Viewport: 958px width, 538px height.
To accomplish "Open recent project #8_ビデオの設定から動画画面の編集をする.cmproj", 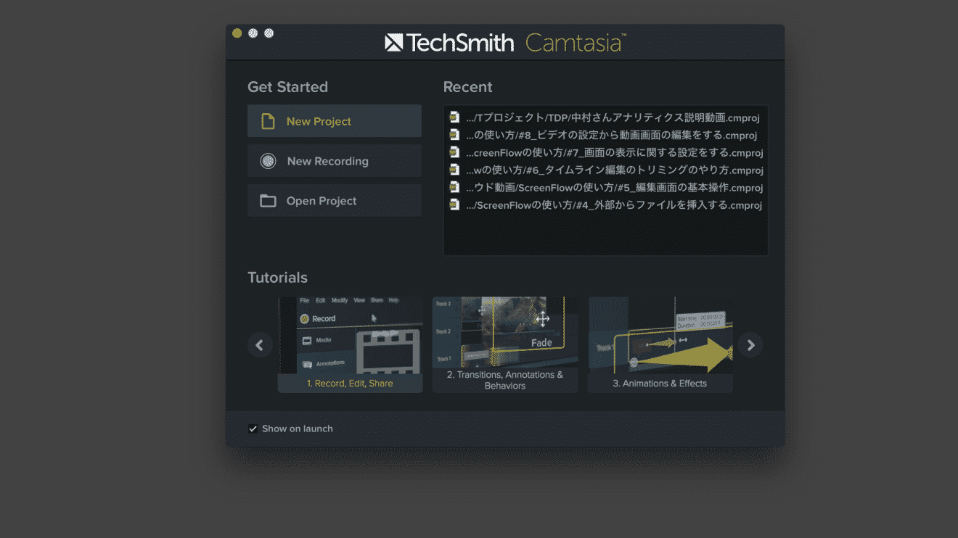I will tap(605, 135).
